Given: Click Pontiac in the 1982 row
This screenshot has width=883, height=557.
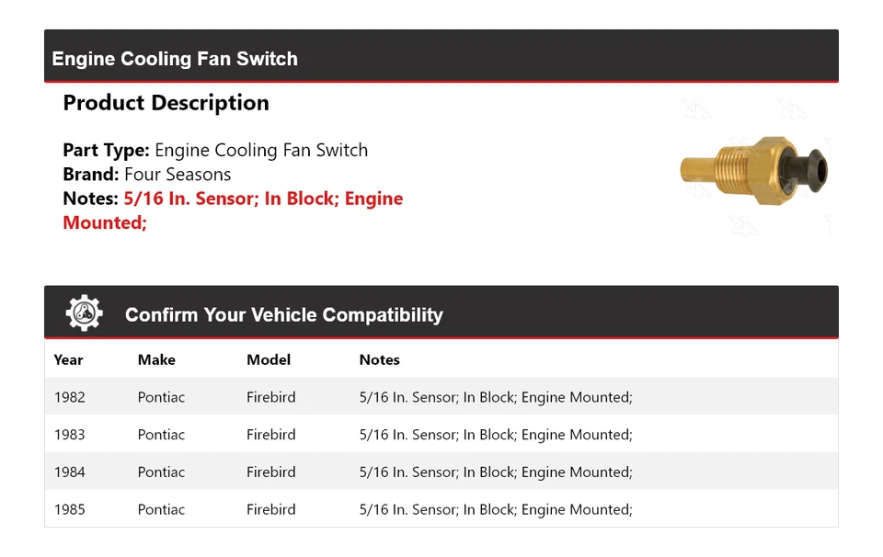Looking at the screenshot, I should click(x=161, y=397).
